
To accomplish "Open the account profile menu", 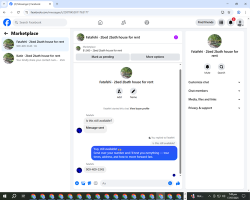I will coord(240,22).
